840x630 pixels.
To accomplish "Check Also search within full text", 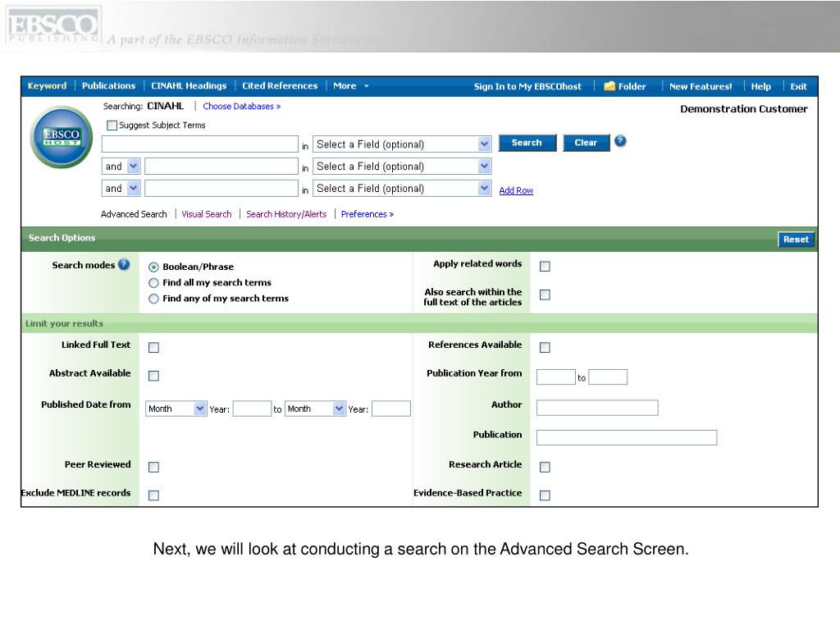I will (x=545, y=294).
